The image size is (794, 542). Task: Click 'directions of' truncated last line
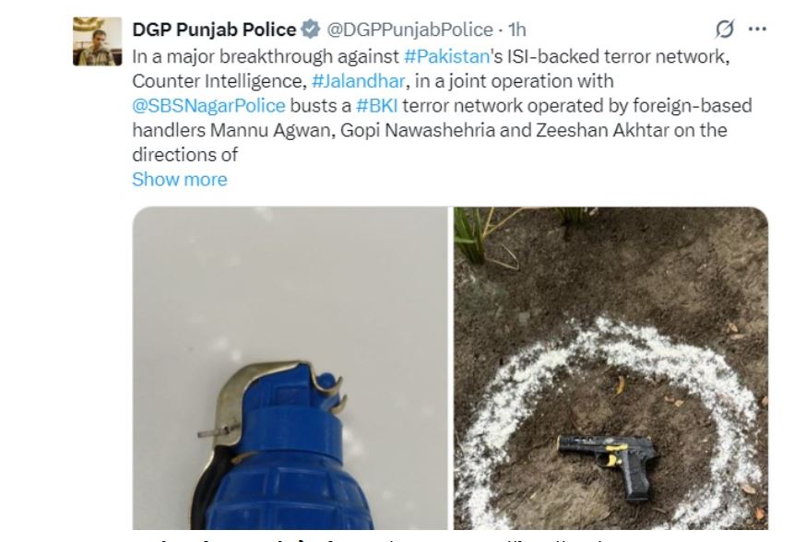tap(184, 155)
